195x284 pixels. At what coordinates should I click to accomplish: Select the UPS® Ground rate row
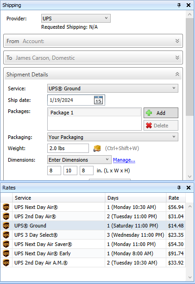pyautogui.click(x=93, y=226)
